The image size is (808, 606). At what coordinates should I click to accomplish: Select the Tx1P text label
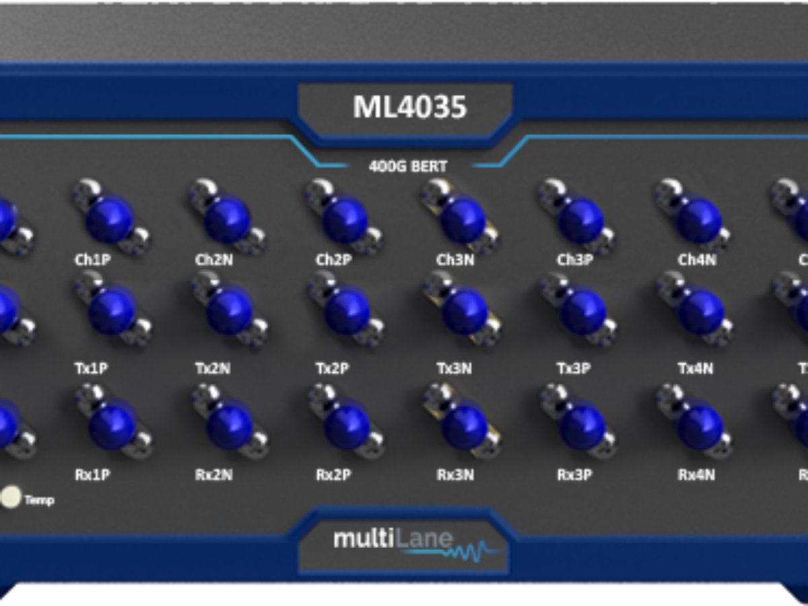pyautogui.click(x=91, y=368)
